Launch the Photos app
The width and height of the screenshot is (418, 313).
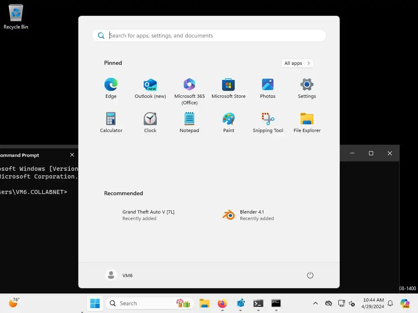tap(268, 88)
